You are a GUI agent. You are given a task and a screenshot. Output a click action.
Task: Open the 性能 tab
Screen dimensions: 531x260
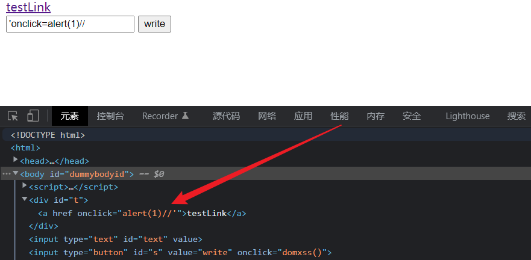click(339, 116)
